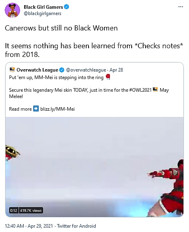Open the 12:40 AM · Apr 29, 2021 timestamp
The height and width of the screenshot is (232, 189).
click(29, 226)
